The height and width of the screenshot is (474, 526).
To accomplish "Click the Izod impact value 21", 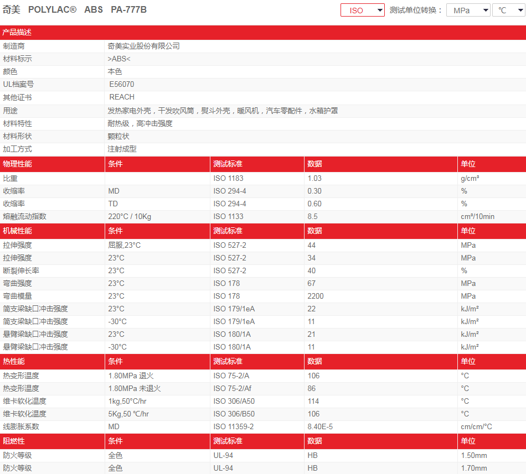I will [x=311, y=334].
